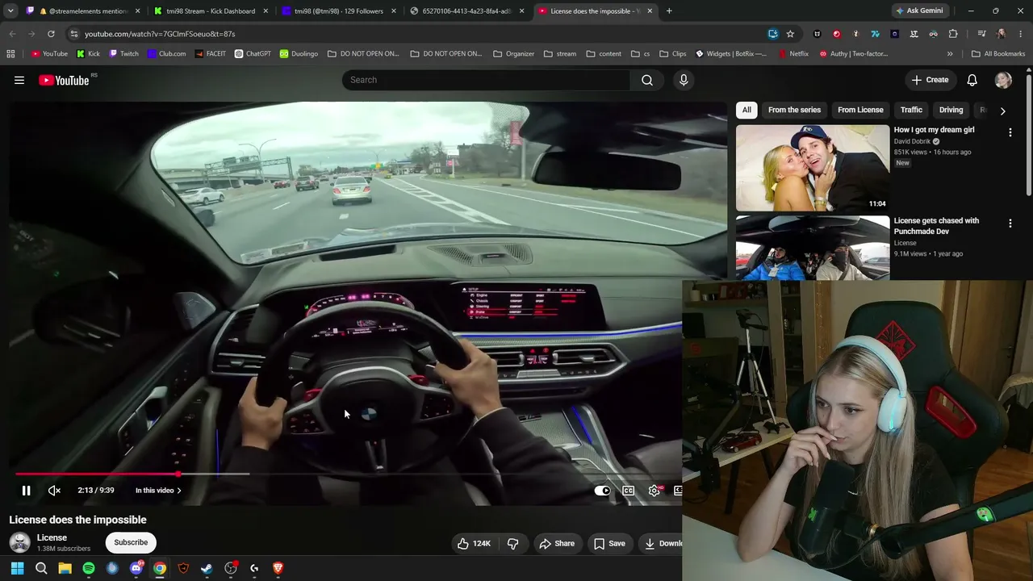Open the Chrome extensions puzzle menu
1033x581 pixels.
tap(953, 34)
